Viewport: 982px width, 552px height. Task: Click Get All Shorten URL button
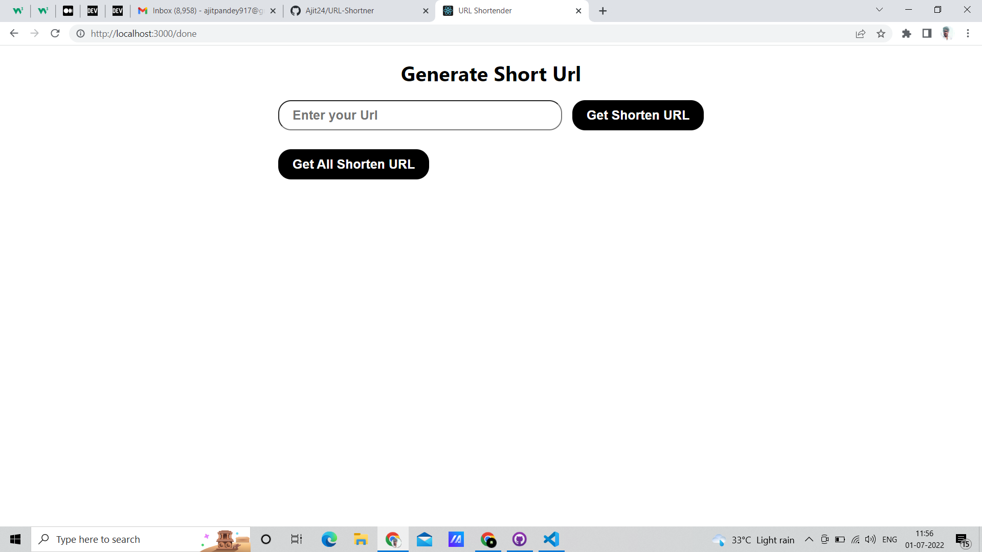tap(353, 164)
